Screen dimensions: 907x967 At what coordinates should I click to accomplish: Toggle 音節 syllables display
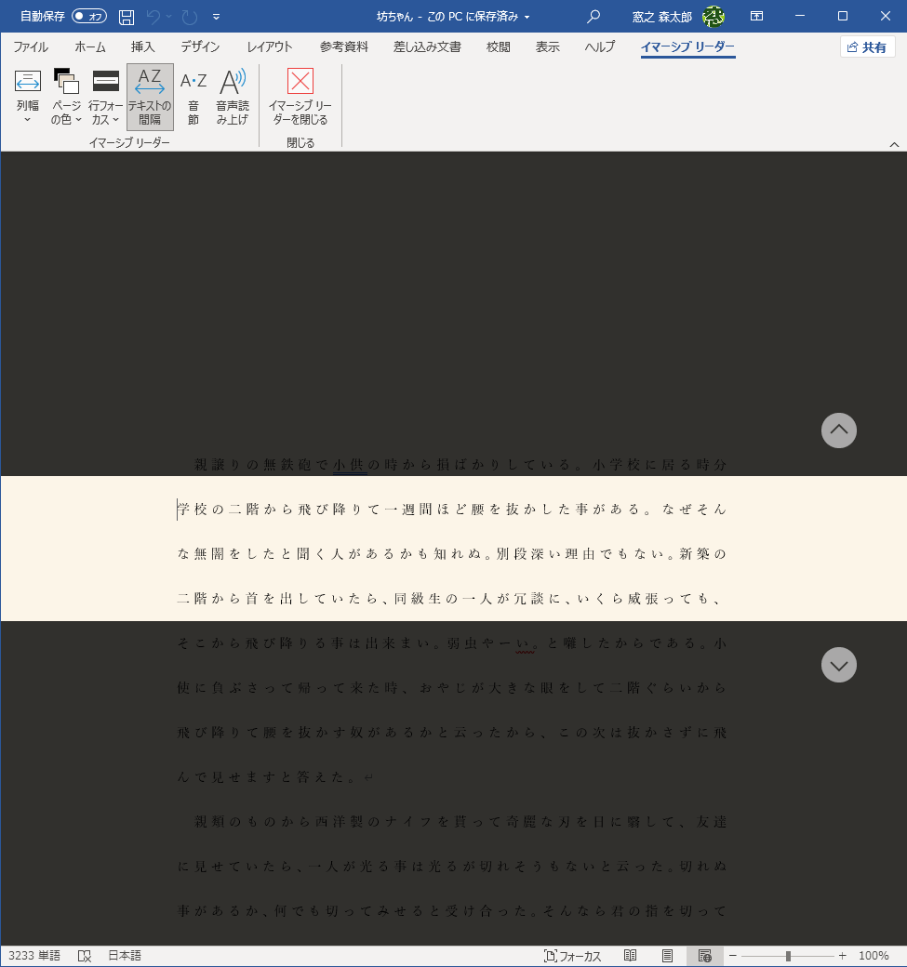[193, 97]
